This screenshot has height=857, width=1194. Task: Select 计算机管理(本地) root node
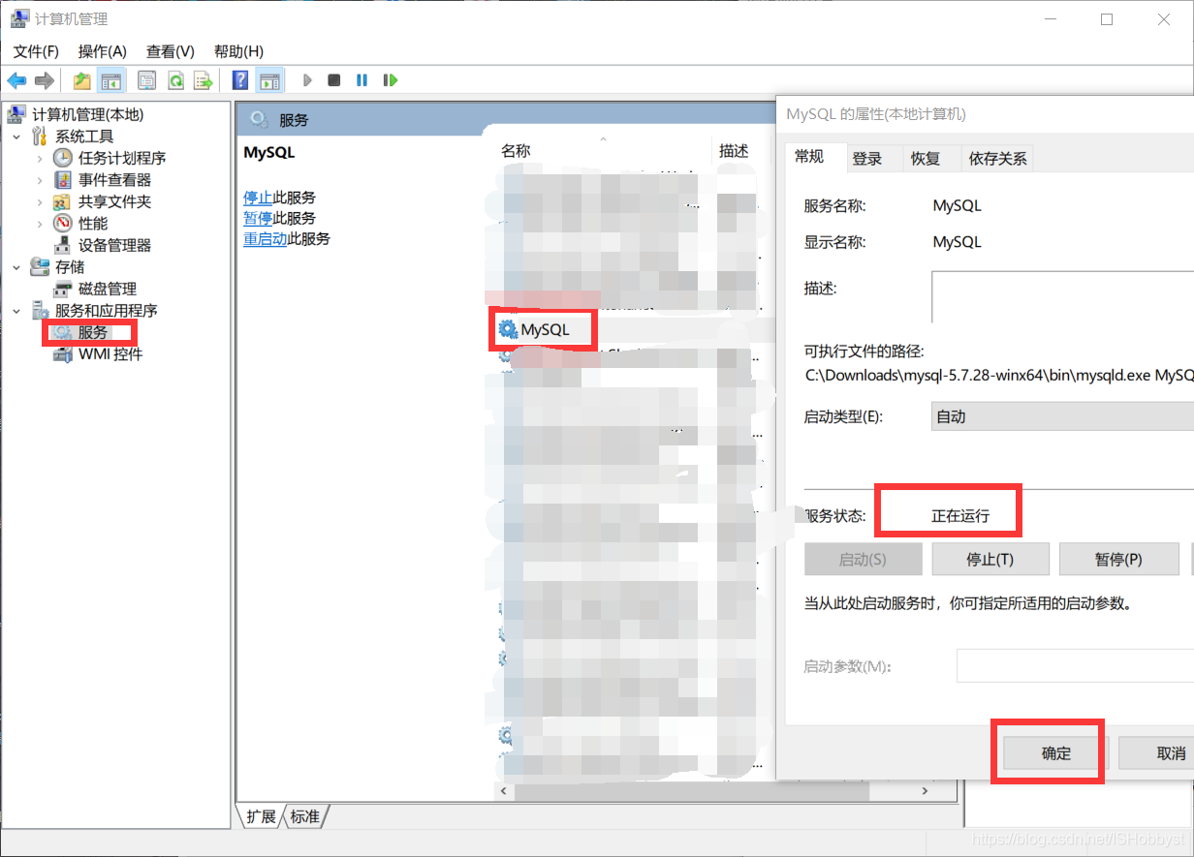pos(87,114)
